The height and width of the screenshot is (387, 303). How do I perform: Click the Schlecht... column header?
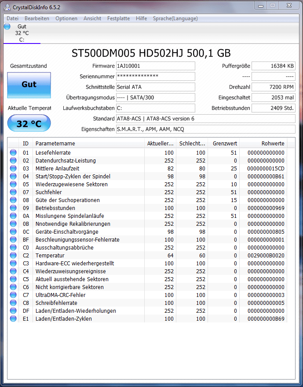pos(192,143)
